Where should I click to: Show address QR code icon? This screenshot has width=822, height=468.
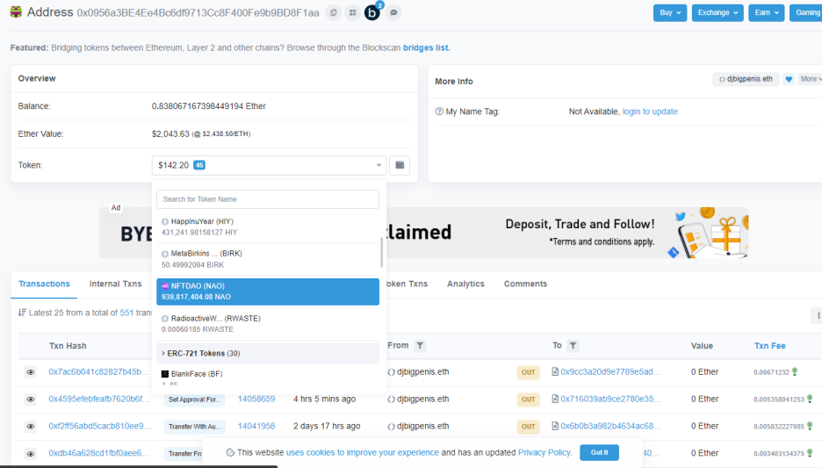click(353, 12)
